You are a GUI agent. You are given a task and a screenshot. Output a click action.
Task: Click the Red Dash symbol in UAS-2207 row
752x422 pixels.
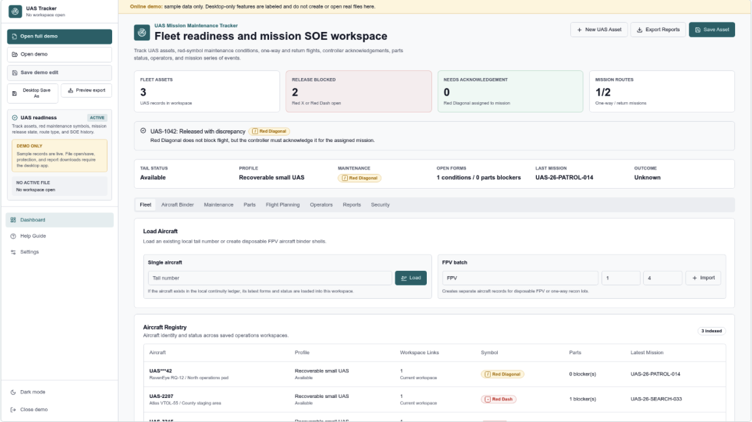coord(499,399)
